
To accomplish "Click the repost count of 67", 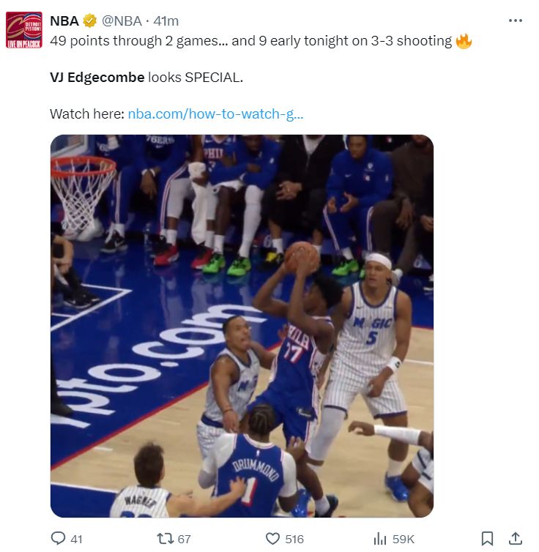I will (184, 539).
